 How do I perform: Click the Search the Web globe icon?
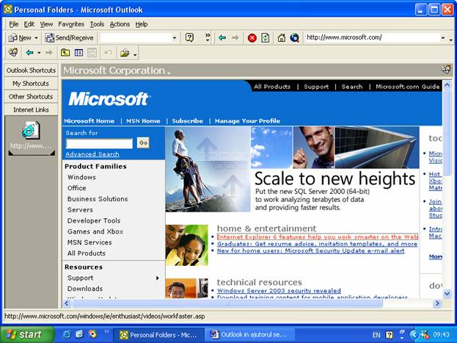295,37
